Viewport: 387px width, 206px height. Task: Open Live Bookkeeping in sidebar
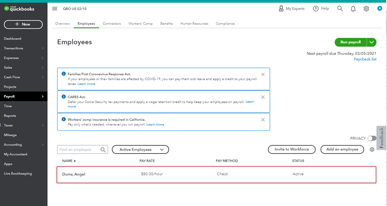coord(18,174)
